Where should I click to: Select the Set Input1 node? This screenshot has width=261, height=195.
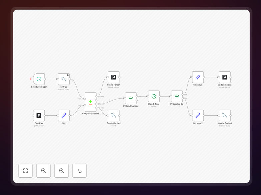(x=198, y=77)
